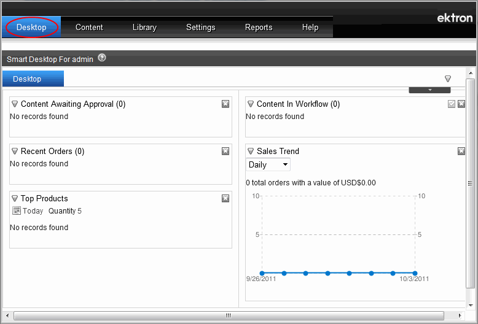Open the Library menu
Image resolution: width=478 pixels, height=324 pixels.
144,27
